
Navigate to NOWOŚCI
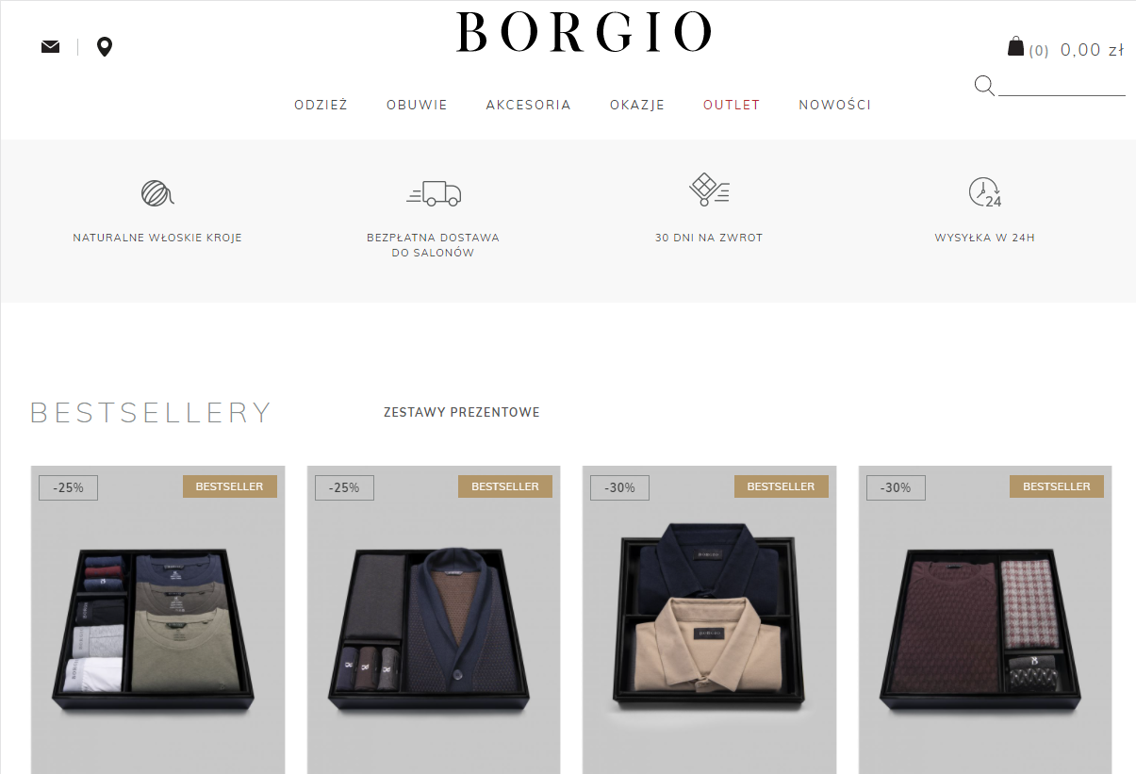pyautogui.click(x=835, y=105)
